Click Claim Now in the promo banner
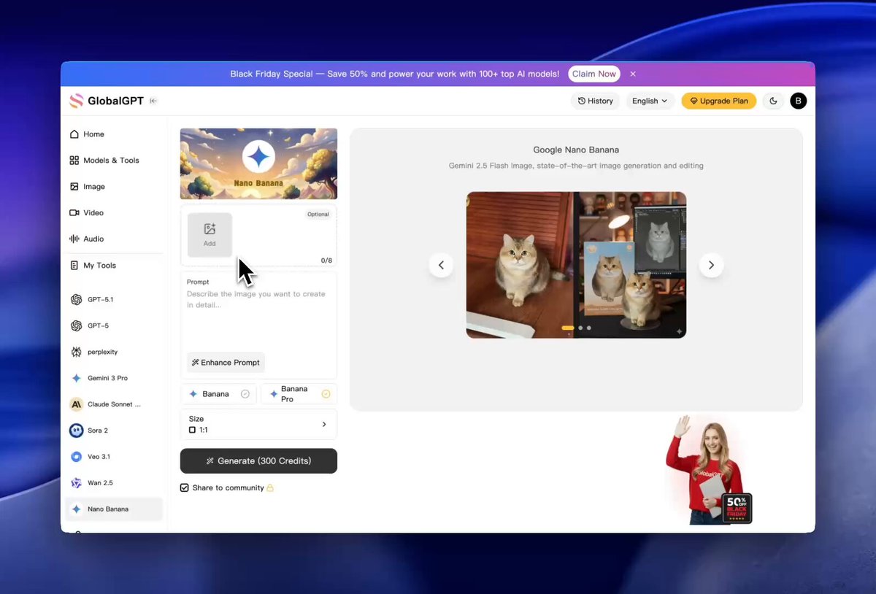 click(x=594, y=74)
